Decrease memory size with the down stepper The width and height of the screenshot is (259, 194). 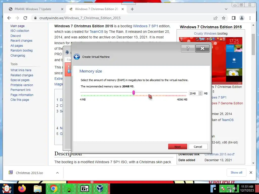pyautogui.click(x=200, y=94)
